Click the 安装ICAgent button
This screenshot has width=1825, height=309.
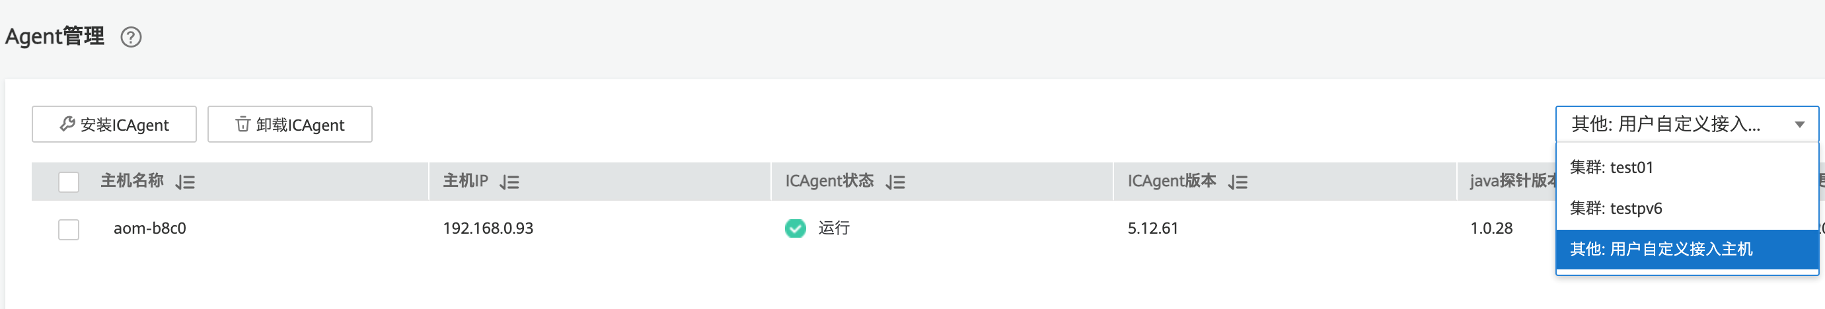[x=114, y=125]
